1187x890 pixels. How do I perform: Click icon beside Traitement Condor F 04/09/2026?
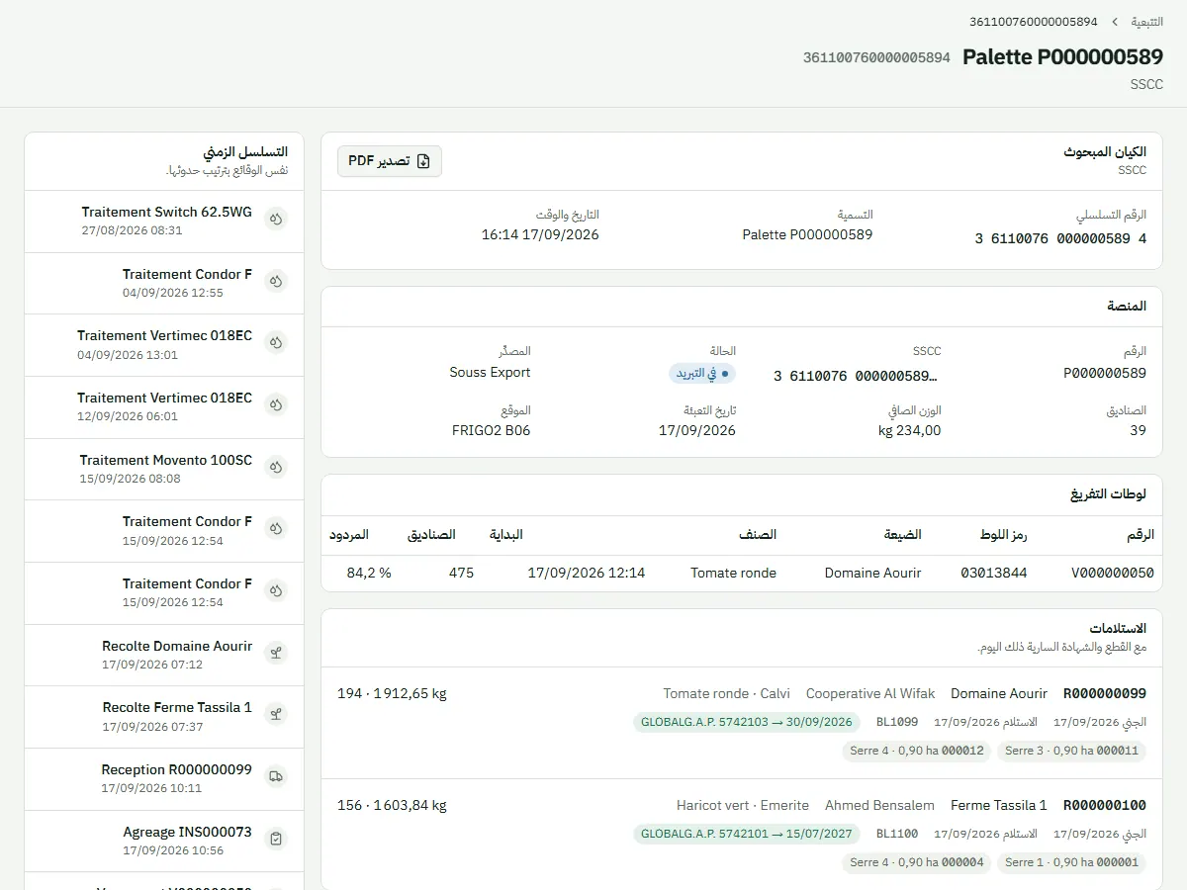(276, 282)
